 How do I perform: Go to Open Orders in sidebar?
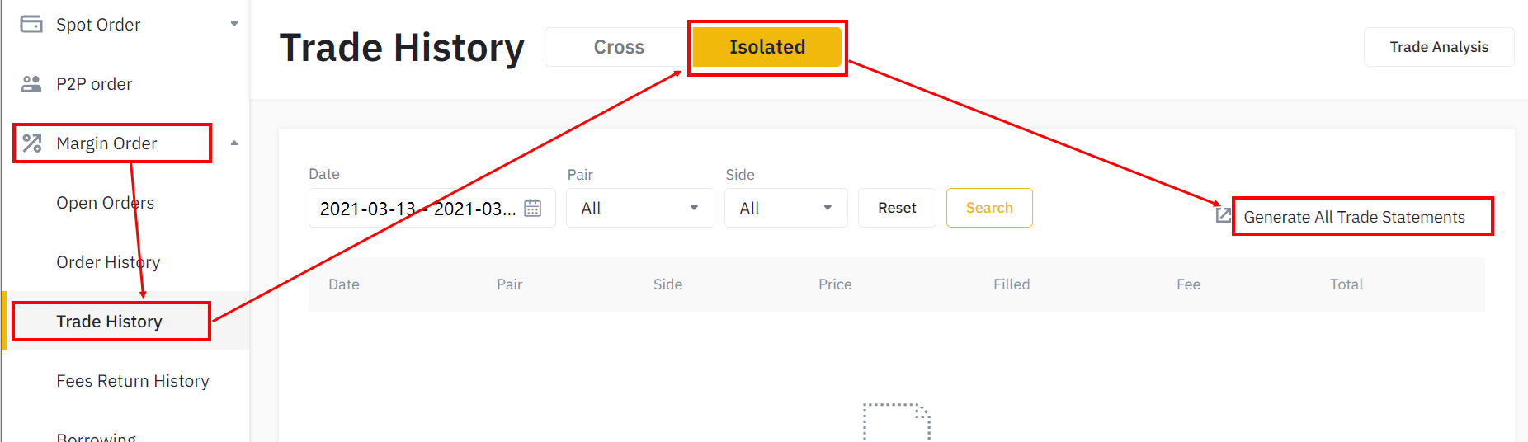click(106, 203)
